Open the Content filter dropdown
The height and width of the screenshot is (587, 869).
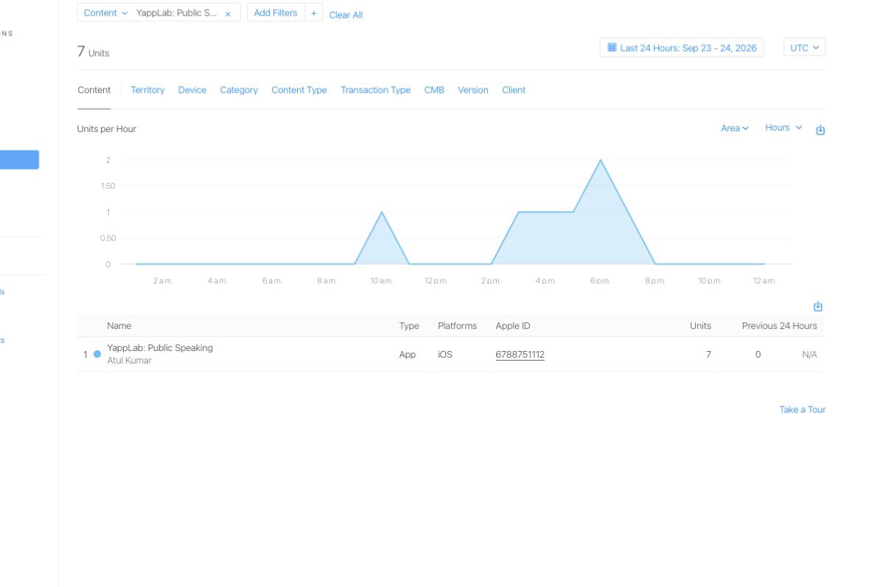[x=105, y=13]
